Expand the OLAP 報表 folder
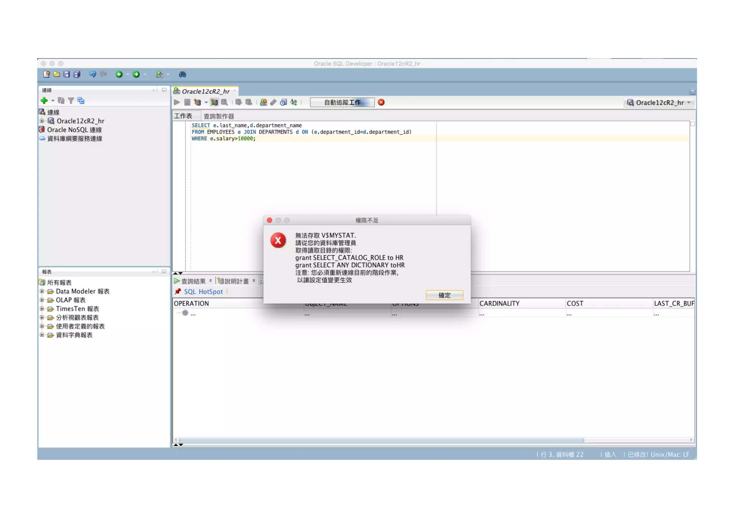Image resolution: width=735 pixels, height=519 pixels. pos(42,300)
